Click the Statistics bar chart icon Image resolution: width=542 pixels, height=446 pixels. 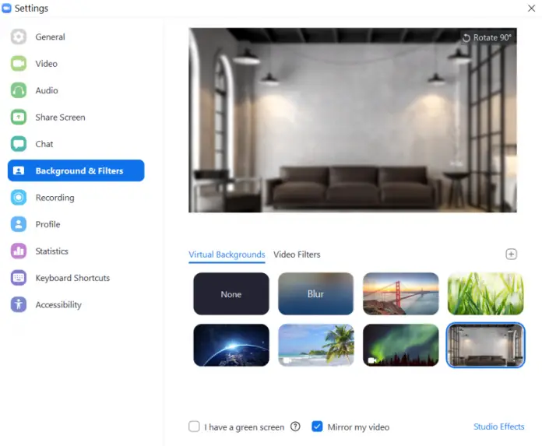(19, 251)
